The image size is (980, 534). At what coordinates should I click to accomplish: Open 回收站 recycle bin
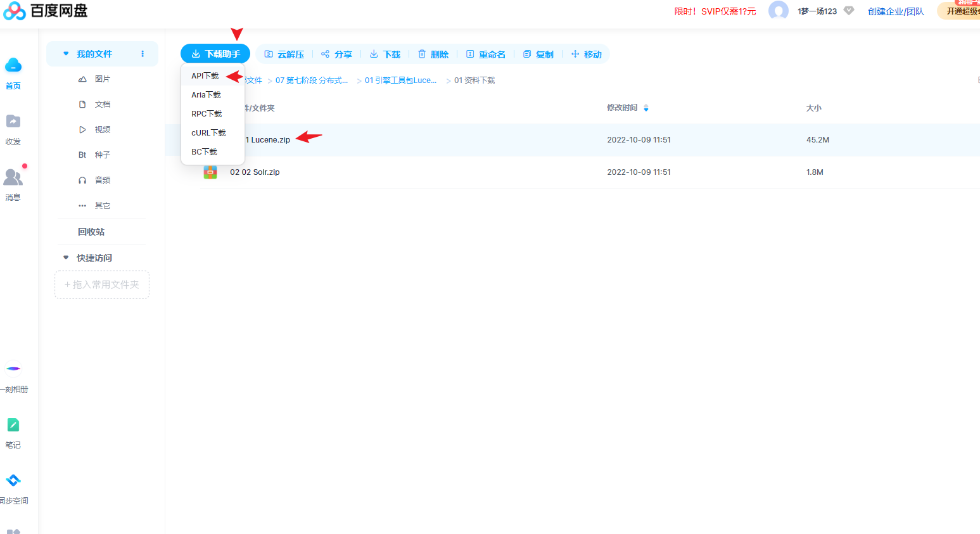coord(91,232)
